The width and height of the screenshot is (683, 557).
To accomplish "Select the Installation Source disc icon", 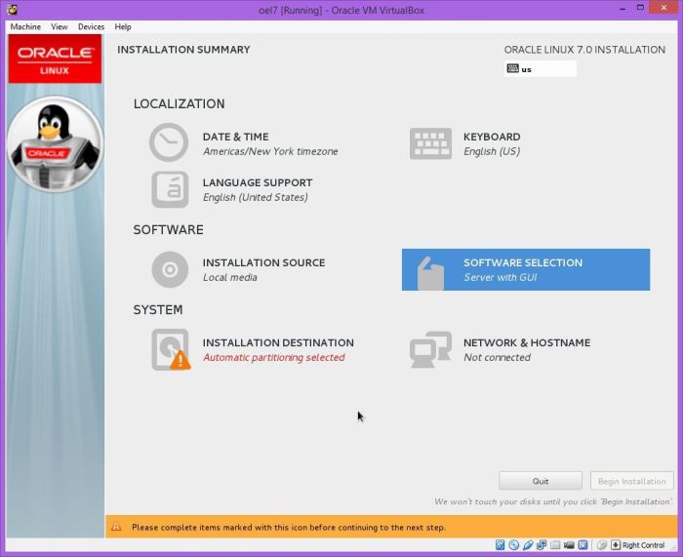I will pos(169,269).
